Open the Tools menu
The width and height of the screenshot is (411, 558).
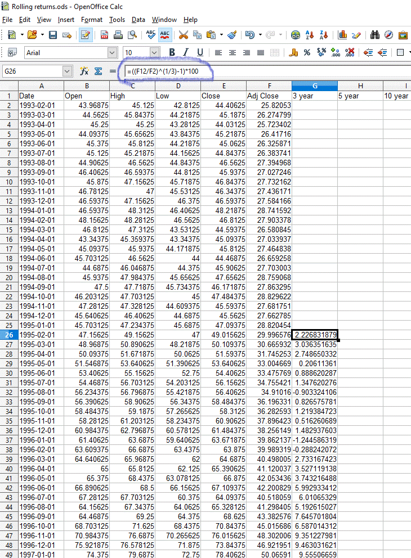coord(117,20)
